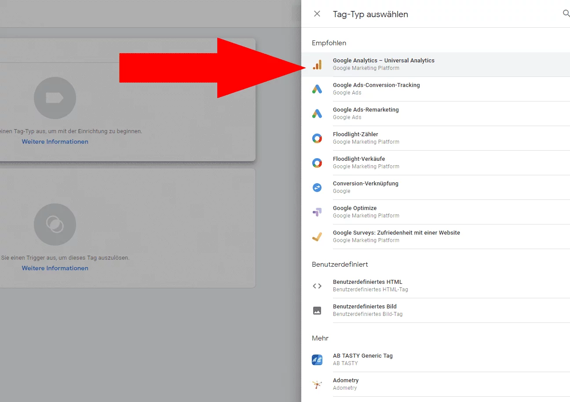Click the Google Ads-Remarketing icon
570x402 pixels.
tap(317, 114)
